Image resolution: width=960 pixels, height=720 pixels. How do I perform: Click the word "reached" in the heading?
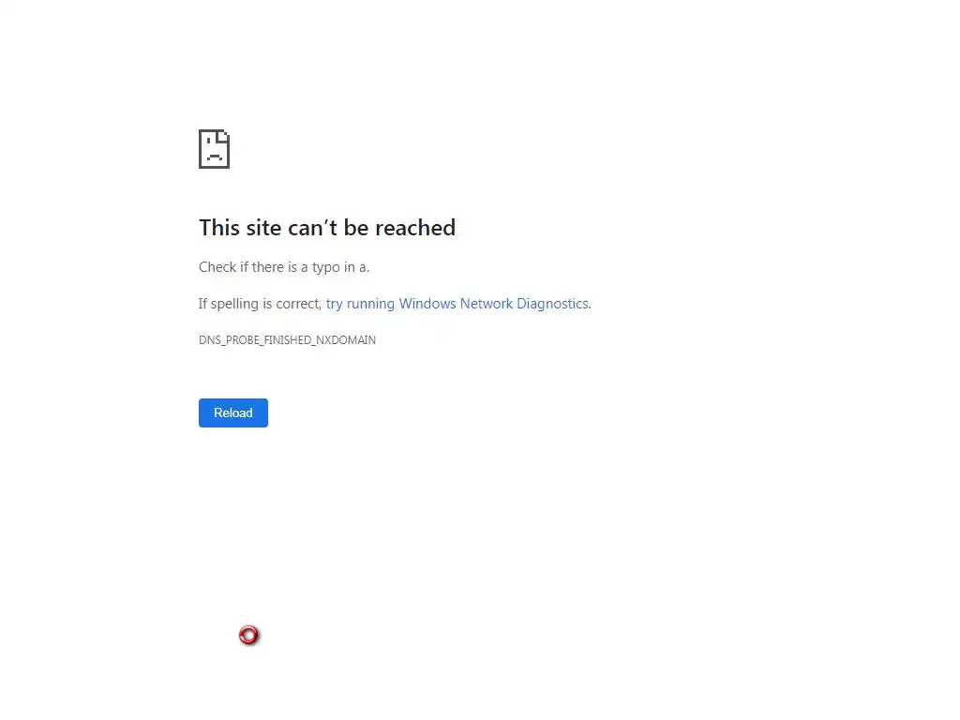(415, 228)
